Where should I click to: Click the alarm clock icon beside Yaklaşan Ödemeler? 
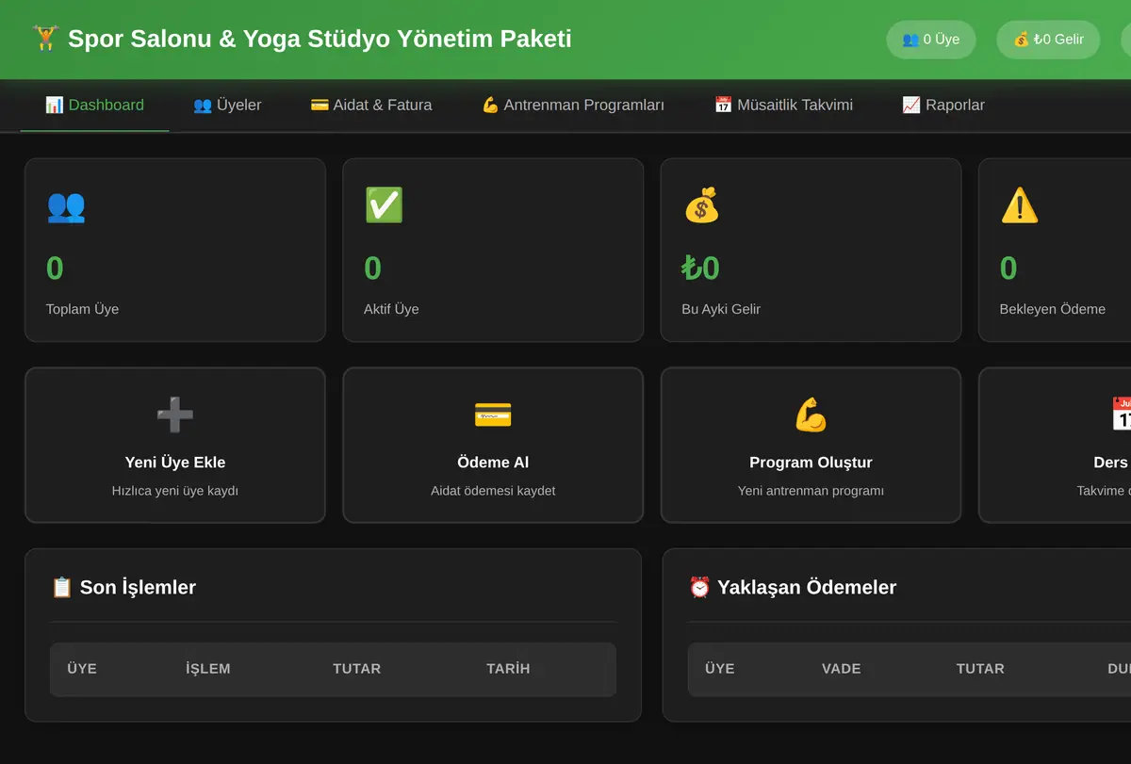[699, 588]
